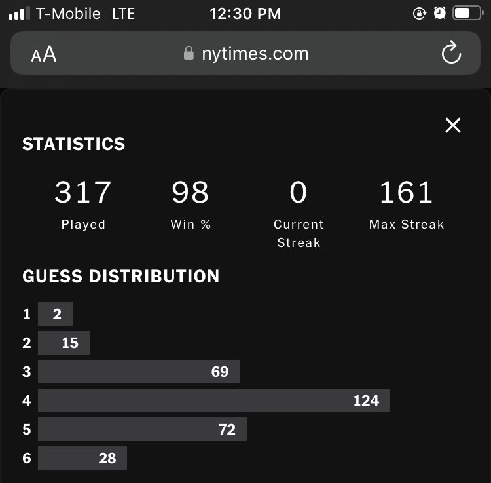This screenshot has width=491, height=483.
Task: Tap the alarm clock status icon
Action: pyautogui.click(x=440, y=13)
